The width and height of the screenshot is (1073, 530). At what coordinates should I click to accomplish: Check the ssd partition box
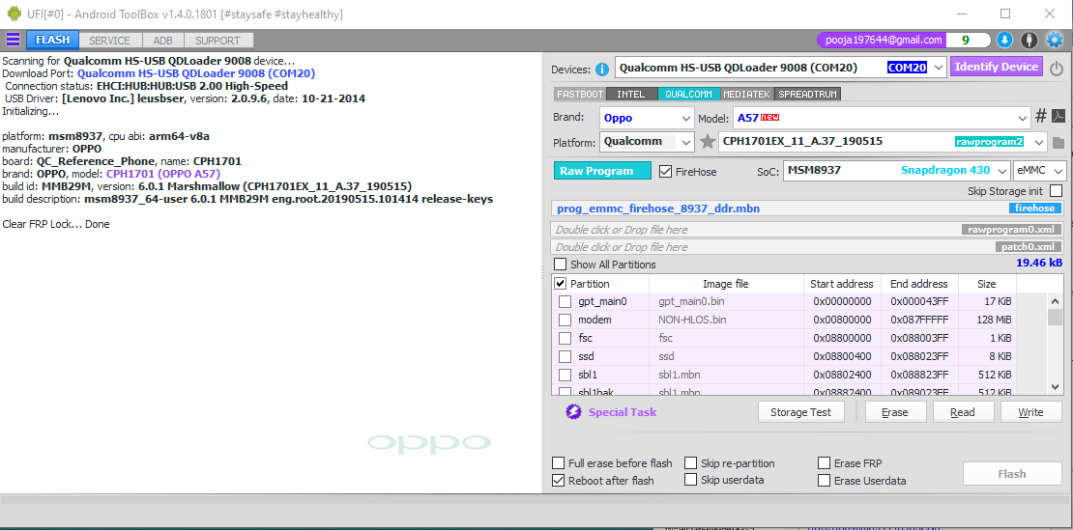coord(565,356)
